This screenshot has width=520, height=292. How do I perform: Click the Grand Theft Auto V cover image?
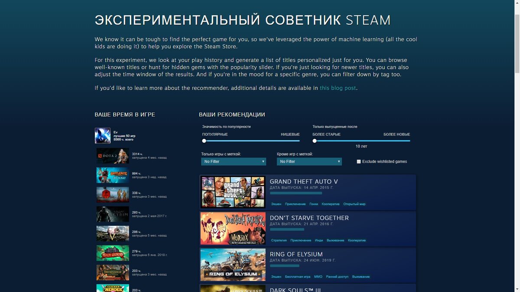[x=233, y=192]
